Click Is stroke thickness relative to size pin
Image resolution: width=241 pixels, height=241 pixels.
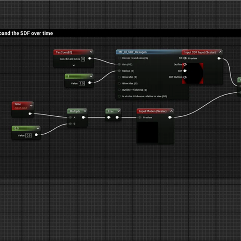[119, 96]
